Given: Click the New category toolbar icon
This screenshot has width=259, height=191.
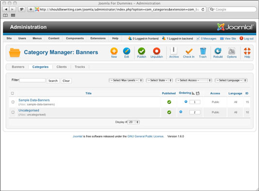Looking at the screenshot, I should click(x=114, y=51).
